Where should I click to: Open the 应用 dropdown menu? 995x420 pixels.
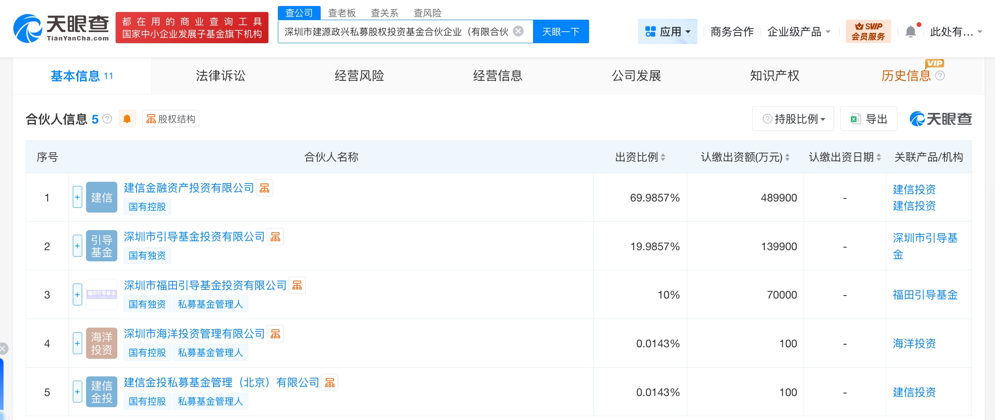click(x=667, y=32)
